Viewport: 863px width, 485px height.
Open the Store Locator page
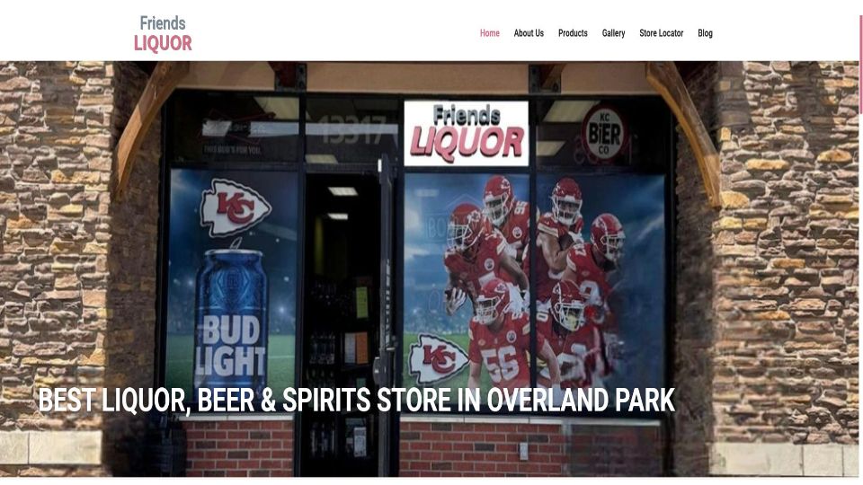661,33
